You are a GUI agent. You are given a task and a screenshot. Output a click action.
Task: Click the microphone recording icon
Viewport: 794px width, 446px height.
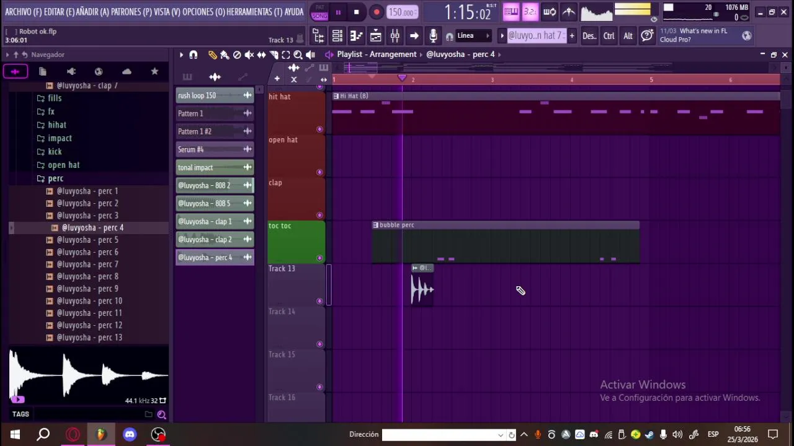[433, 36]
